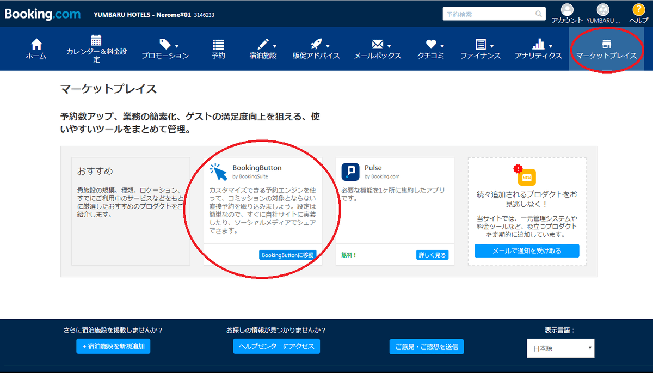This screenshot has width=653, height=373.
Task: Open the 日本語 language dropdown
Action: pos(560,348)
